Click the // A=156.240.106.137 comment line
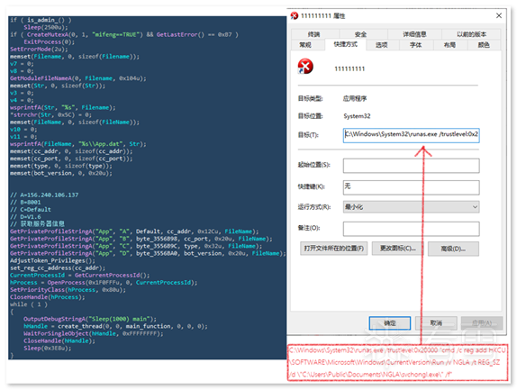Image resolution: width=517 pixels, height=390 pixels. pyautogui.click(x=44, y=195)
